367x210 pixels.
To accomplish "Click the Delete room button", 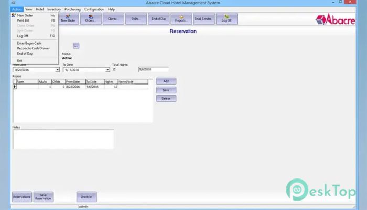I will point(166,99).
